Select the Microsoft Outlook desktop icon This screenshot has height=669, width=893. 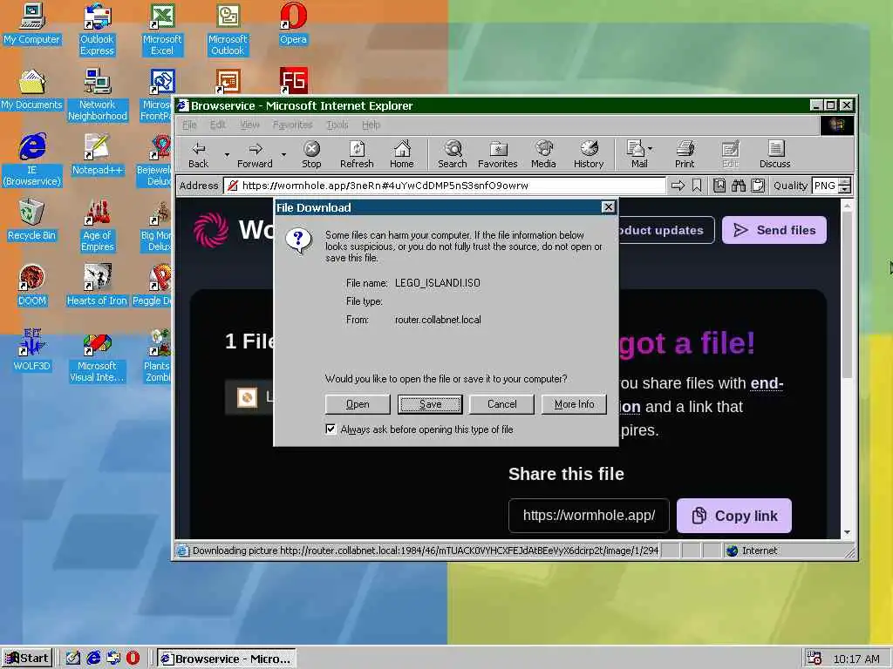(x=228, y=30)
